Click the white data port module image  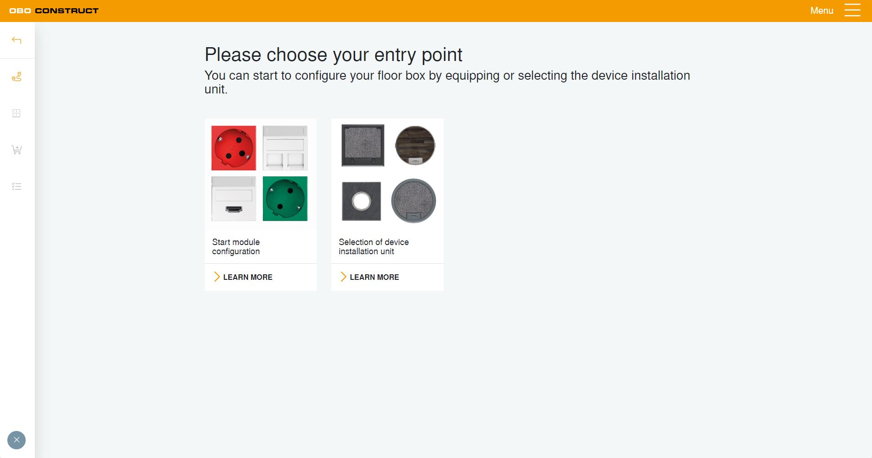285,148
